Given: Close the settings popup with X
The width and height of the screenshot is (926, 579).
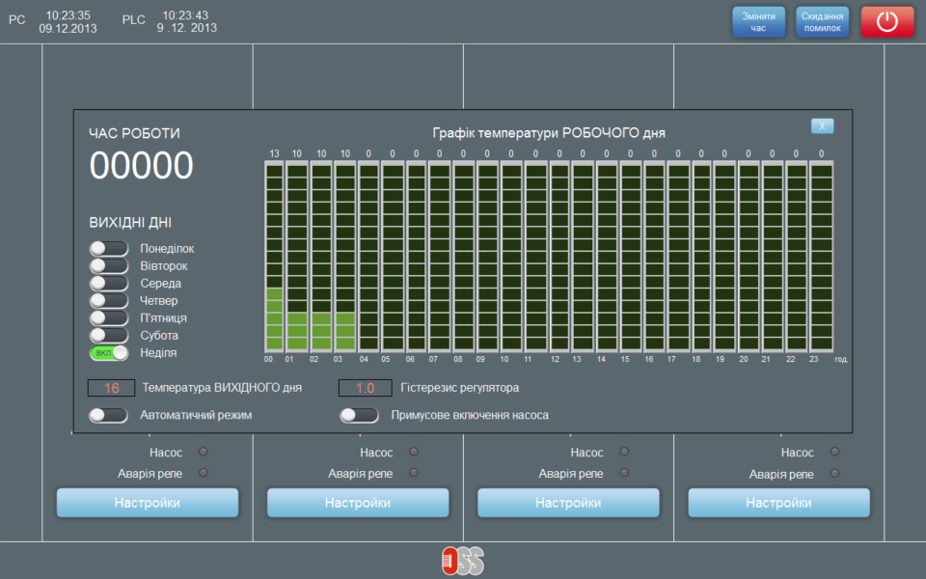Looking at the screenshot, I should (822, 126).
